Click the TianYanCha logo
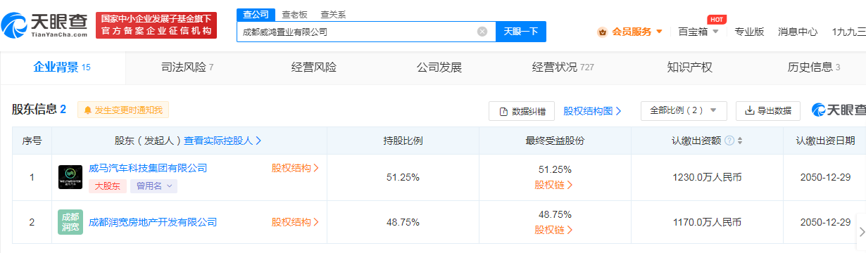 pos(45,25)
